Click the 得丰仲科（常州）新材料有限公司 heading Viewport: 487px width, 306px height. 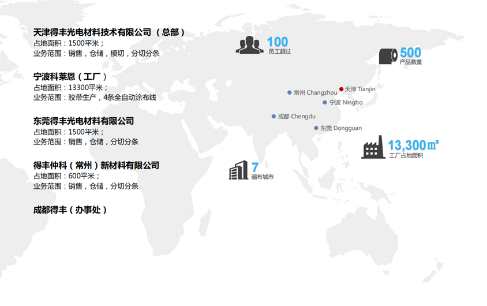point(96,166)
